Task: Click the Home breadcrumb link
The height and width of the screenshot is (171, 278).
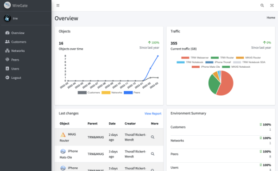Action: click(x=271, y=18)
